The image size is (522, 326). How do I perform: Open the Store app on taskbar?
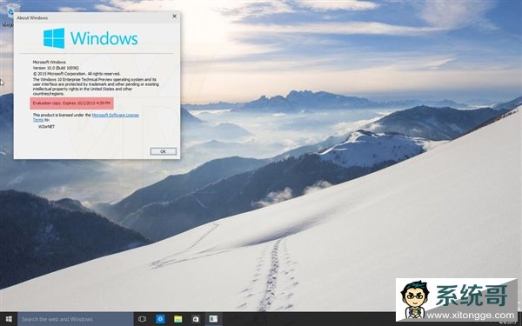tap(196, 319)
